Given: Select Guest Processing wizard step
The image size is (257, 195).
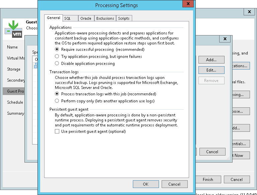Looking at the screenshot, I should [x=14, y=91].
